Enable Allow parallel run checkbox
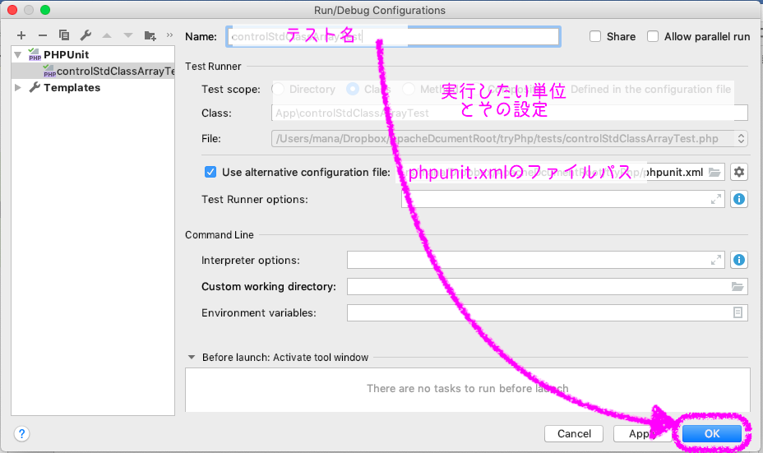Image resolution: width=763 pixels, height=453 pixels. 653,36
